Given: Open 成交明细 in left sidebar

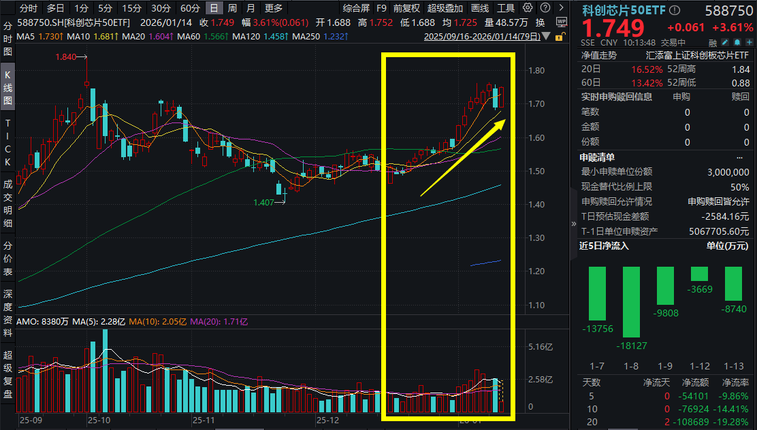Looking at the screenshot, I should pos(7,204).
